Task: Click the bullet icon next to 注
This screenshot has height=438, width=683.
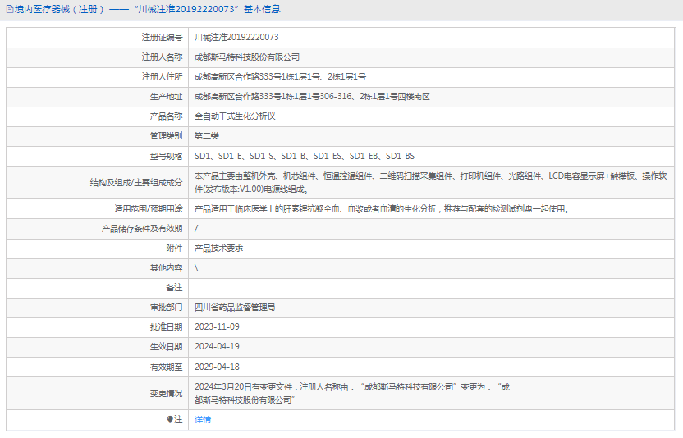Action: [170, 419]
